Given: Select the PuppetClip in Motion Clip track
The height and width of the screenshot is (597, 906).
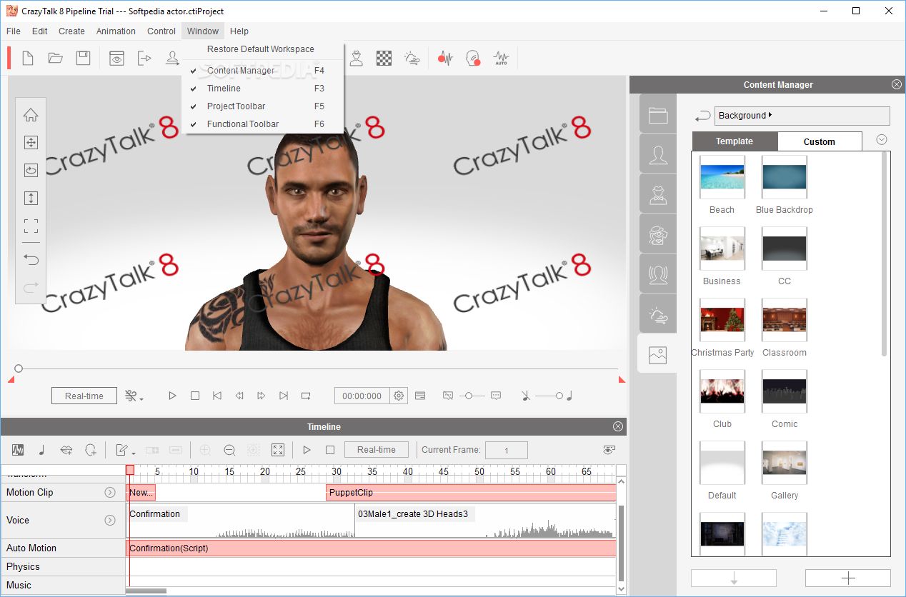Looking at the screenshot, I should [471, 492].
